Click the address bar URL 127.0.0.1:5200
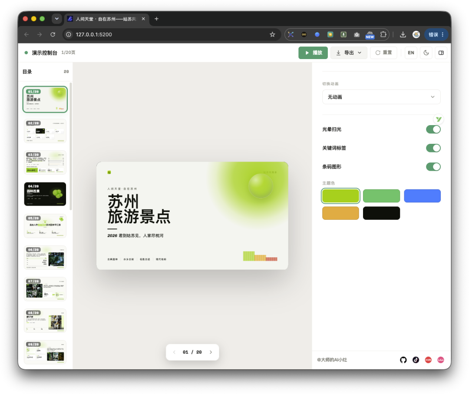The width and height of the screenshot is (469, 394). point(94,34)
